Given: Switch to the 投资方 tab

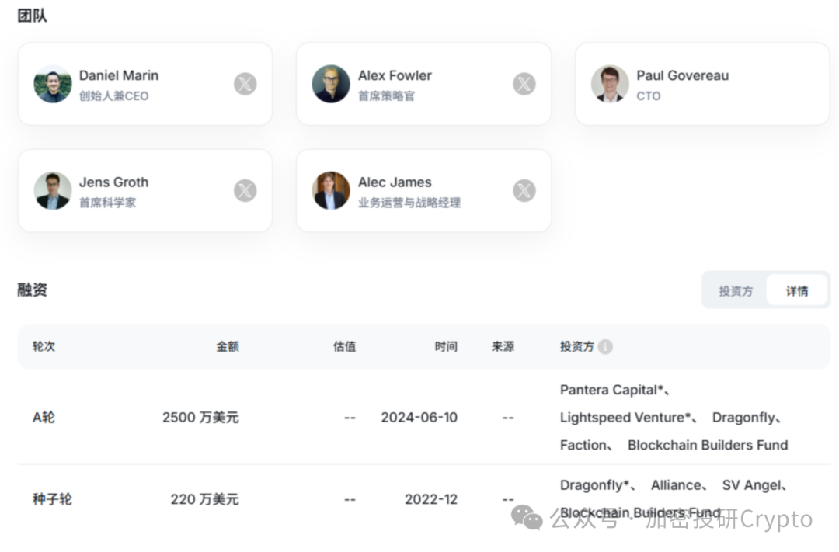Looking at the screenshot, I should 736,291.
